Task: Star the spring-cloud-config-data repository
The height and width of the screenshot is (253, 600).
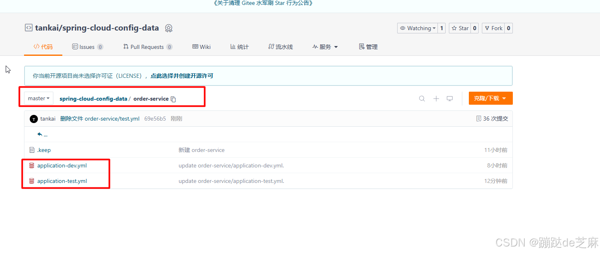Action: [460, 28]
